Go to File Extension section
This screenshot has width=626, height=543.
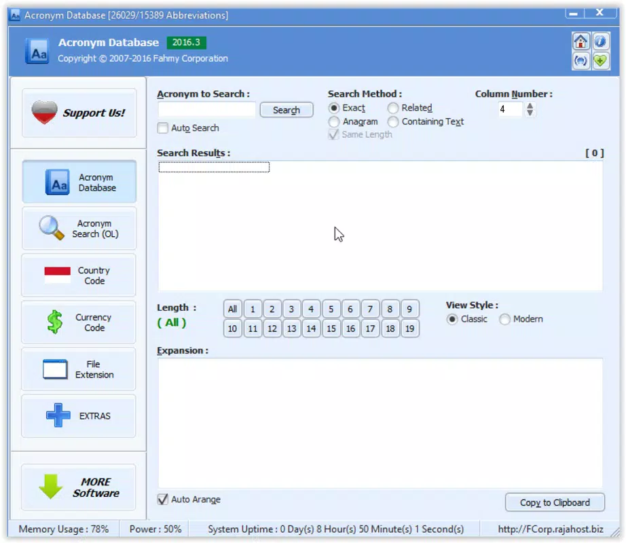79,369
